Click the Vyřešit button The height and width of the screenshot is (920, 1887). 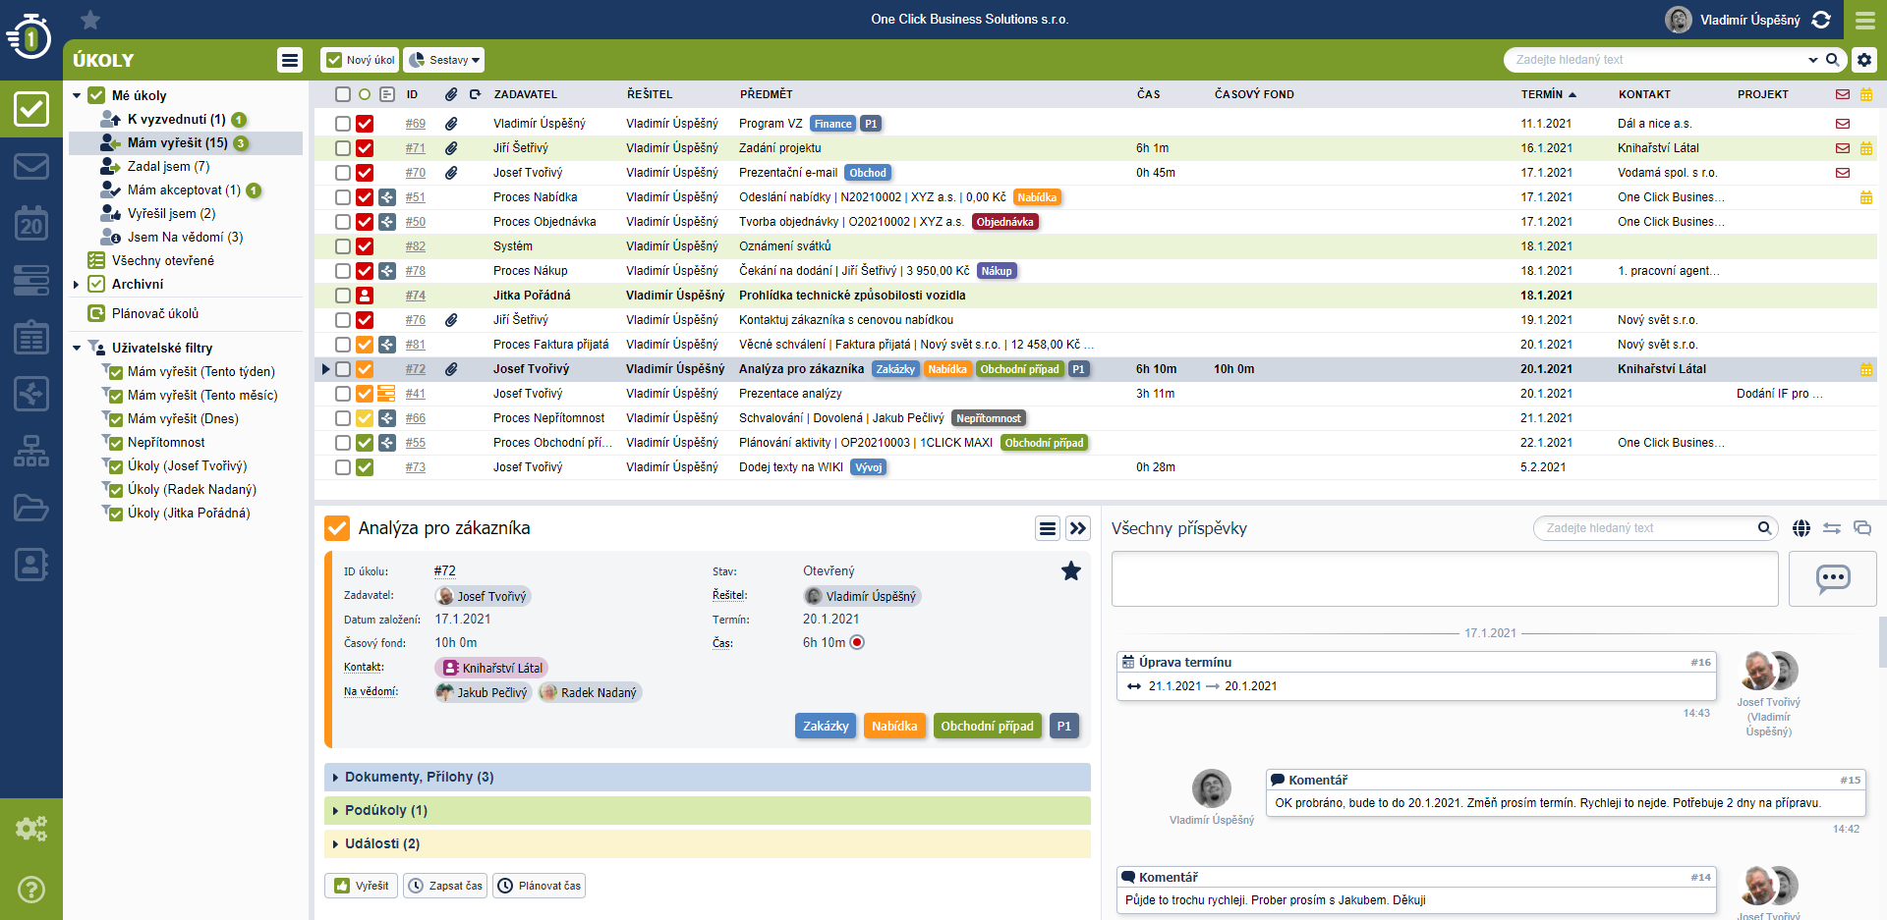[x=361, y=886]
